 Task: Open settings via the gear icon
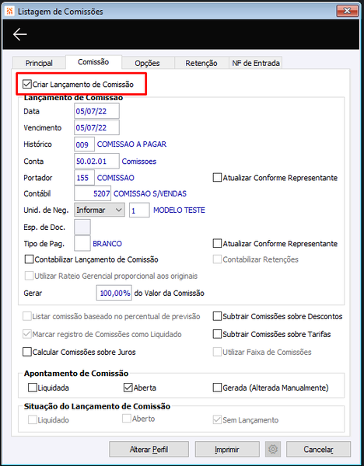click(x=273, y=449)
